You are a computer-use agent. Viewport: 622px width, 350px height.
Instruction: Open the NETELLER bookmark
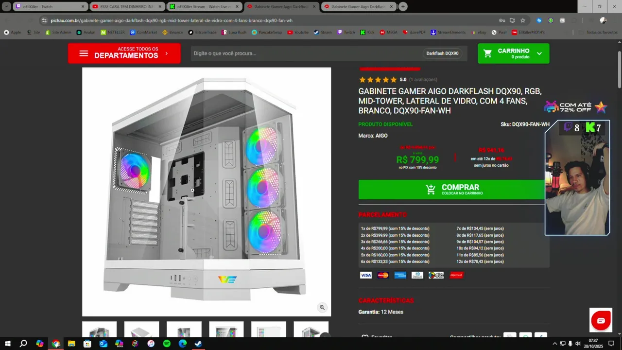[x=114, y=32]
